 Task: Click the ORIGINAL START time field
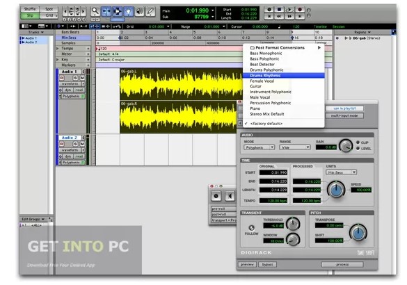(x=273, y=172)
